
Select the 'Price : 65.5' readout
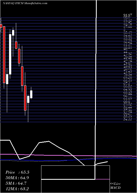[17, 172]
